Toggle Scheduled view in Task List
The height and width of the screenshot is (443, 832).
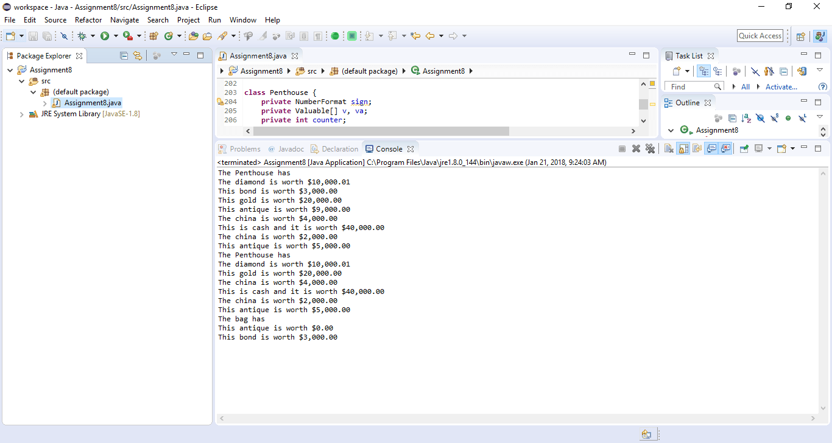click(718, 71)
